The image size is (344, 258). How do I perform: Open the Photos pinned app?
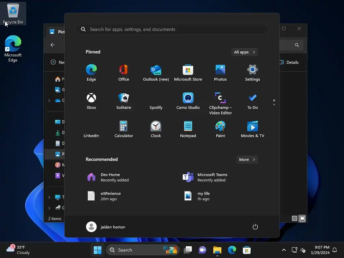tap(220, 73)
